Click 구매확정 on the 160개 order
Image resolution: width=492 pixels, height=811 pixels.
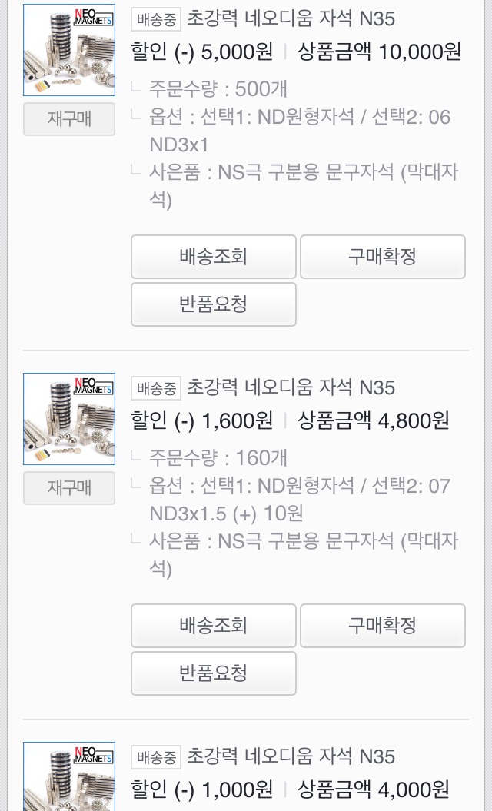[x=382, y=626]
